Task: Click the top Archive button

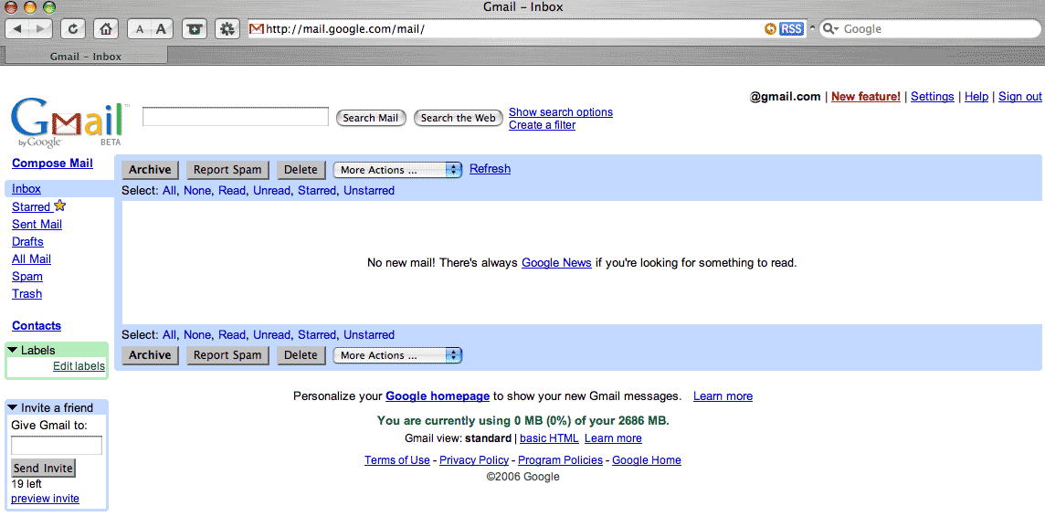Action: click(150, 170)
